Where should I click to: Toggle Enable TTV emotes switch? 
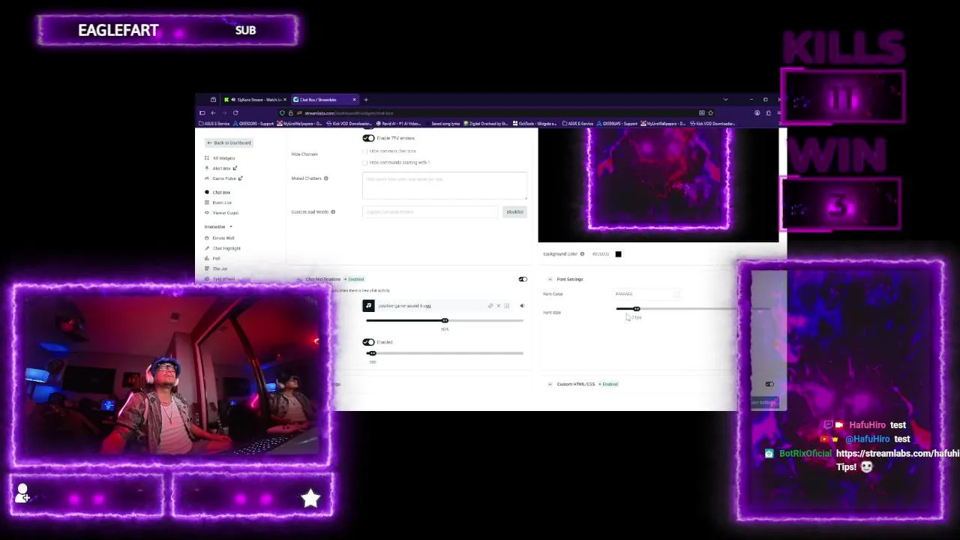pos(368,138)
